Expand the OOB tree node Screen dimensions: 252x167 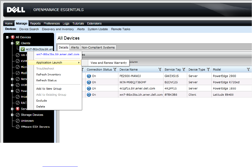12,85
